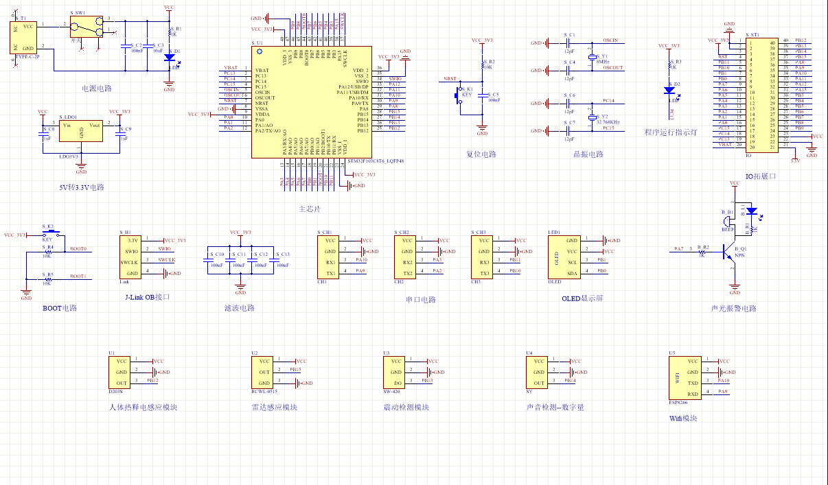
Task: Click the S_C3 10uF capacitor symbol
Action: [146, 46]
